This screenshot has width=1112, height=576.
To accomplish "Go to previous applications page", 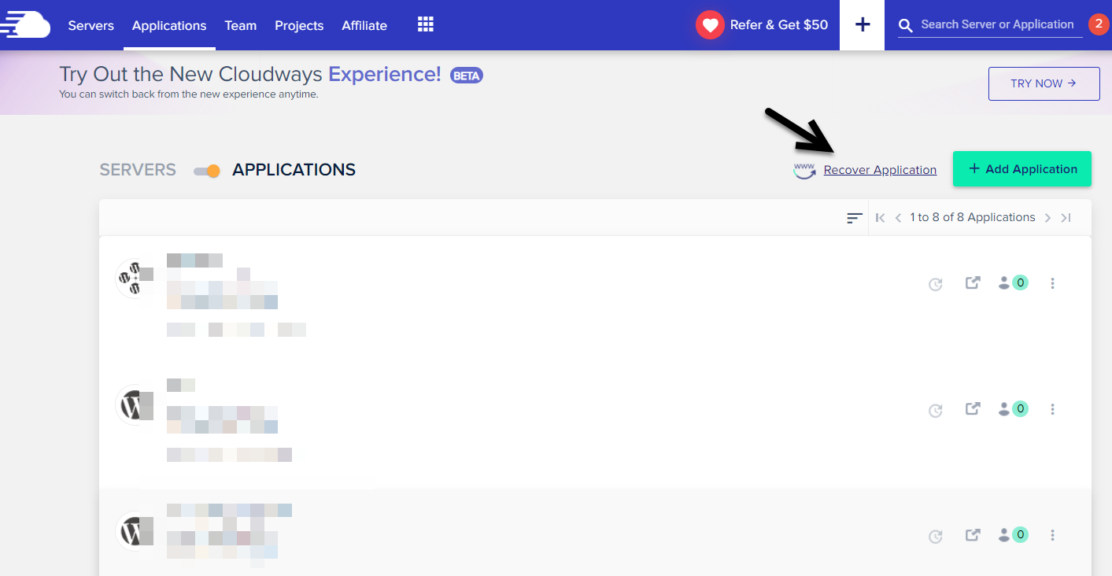I will (898, 218).
